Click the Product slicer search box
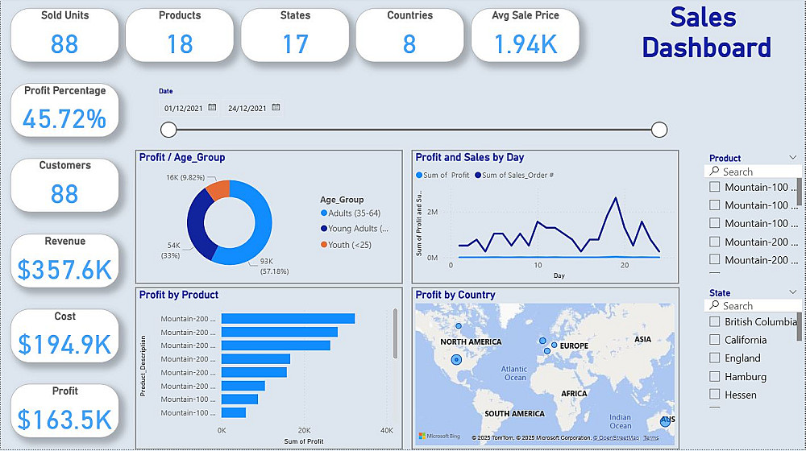 point(753,172)
